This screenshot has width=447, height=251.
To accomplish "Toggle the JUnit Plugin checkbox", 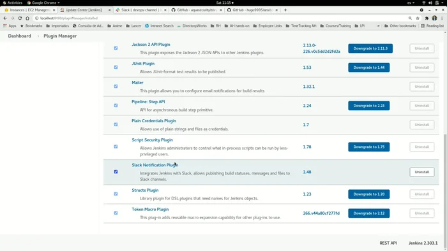I will 116,67.
